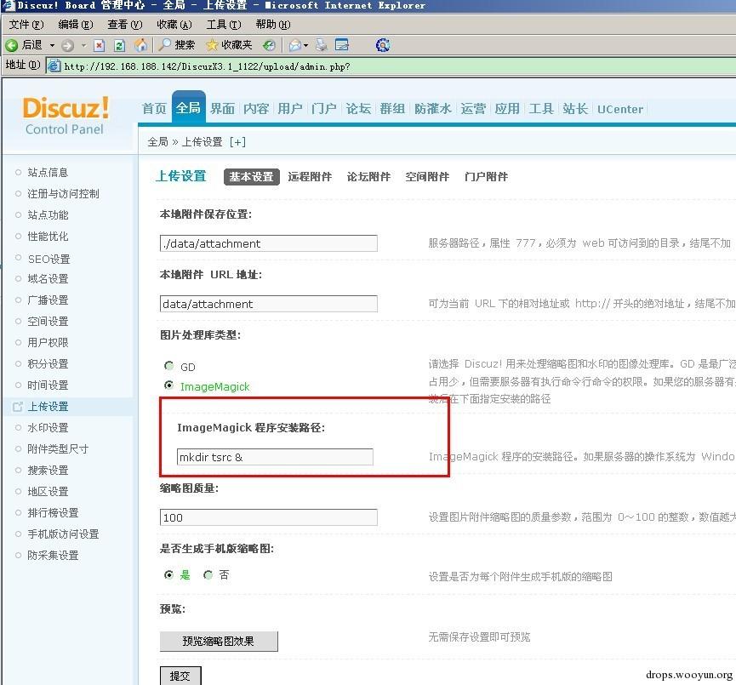736x685 pixels.
Task: Open the Back button history dropdown arrow
Action: click(x=52, y=45)
